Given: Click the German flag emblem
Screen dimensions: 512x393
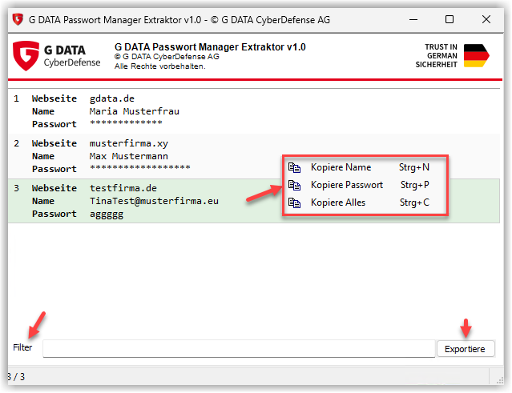Looking at the screenshot, I should pyautogui.click(x=476, y=56).
